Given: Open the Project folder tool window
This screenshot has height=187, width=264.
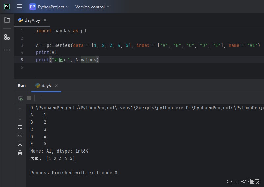Looking at the screenshot, I should [7, 20].
